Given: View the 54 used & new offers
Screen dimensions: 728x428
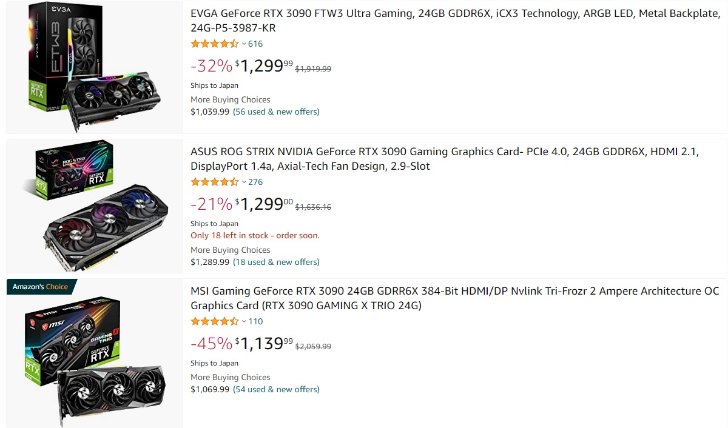Looking at the screenshot, I should [276, 389].
